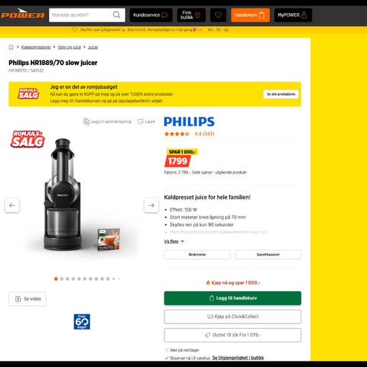The width and height of the screenshot is (367, 367).
Task: Open the wishlist heart icon in header
Action: point(218,15)
